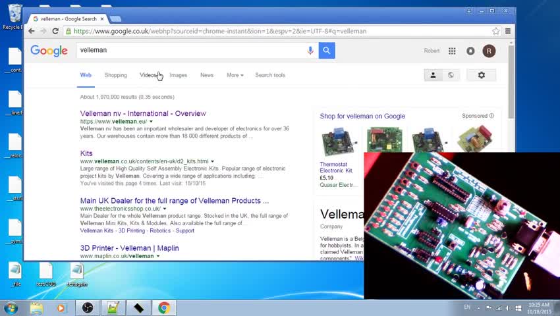Switch to Videos results

[x=149, y=75]
